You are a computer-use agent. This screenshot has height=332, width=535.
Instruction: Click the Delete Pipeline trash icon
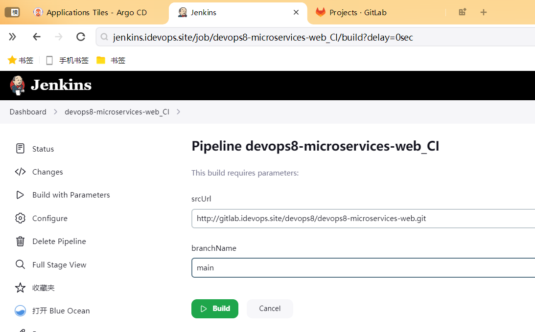click(20, 242)
